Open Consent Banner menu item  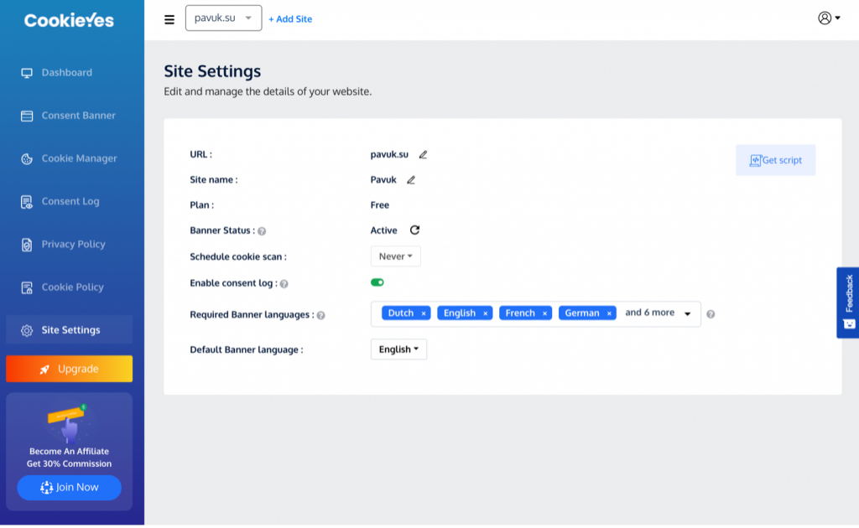click(69, 116)
